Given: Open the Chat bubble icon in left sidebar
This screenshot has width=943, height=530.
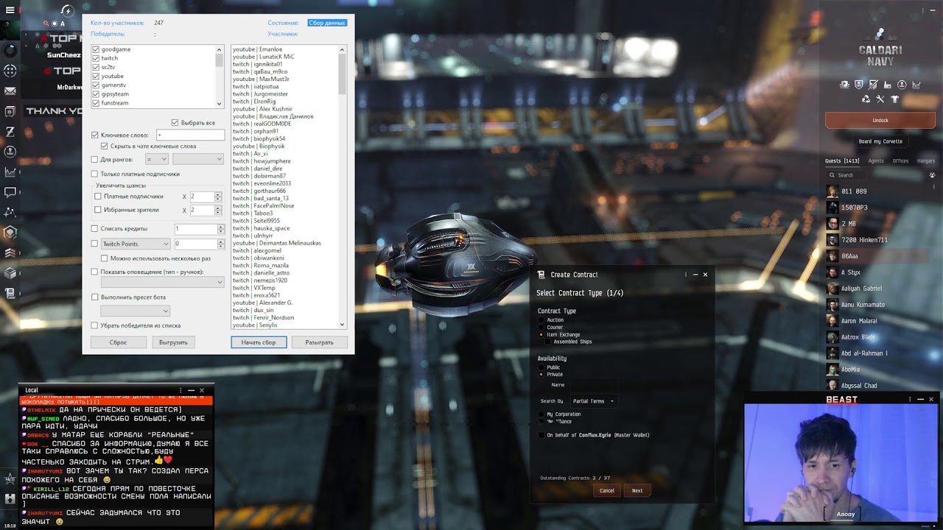Looking at the screenshot, I should point(10,192).
